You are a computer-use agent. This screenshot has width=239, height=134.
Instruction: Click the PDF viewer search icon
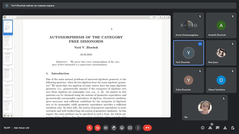tap(161, 17)
